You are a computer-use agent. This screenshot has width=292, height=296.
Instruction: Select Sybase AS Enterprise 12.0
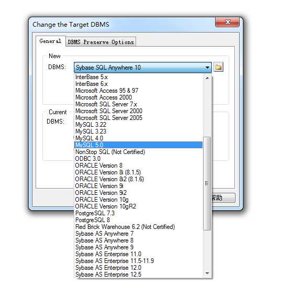(x=139, y=268)
